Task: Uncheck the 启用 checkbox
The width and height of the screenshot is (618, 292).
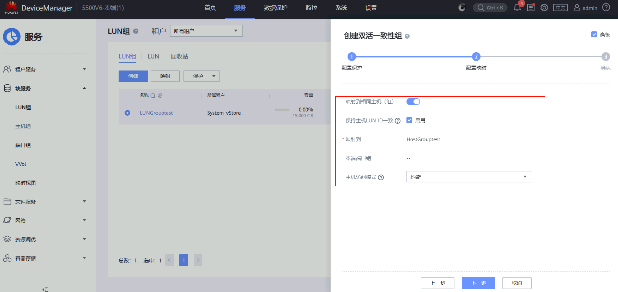Action: click(x=409, y=120)
